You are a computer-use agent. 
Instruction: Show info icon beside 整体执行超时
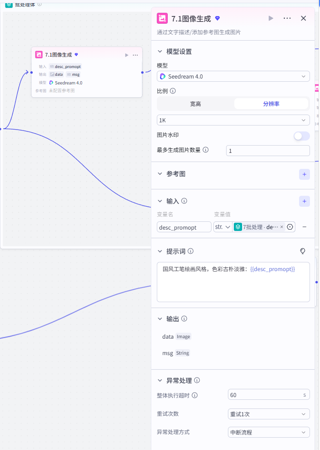pyautogui.click(x=195, y=395)
